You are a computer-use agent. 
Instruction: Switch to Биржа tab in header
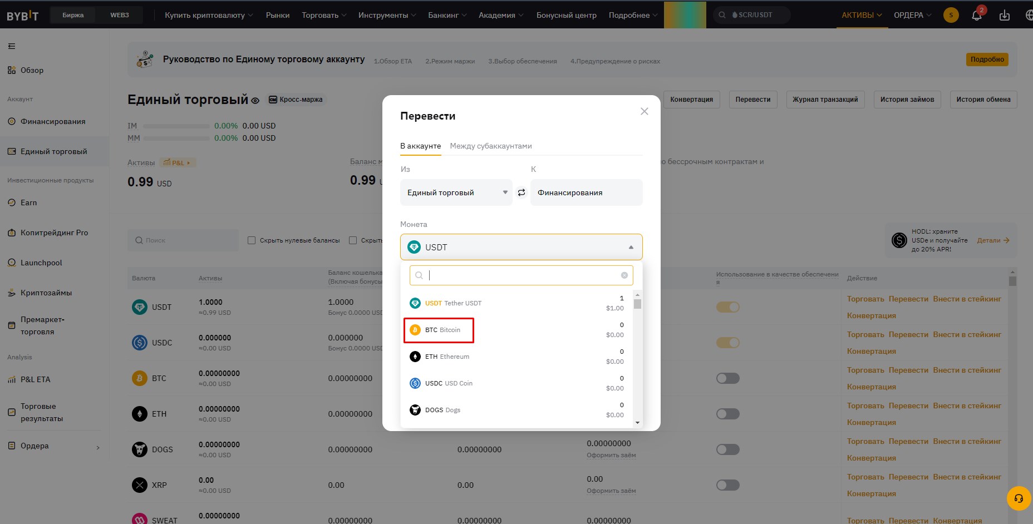[x=73, y=15]
